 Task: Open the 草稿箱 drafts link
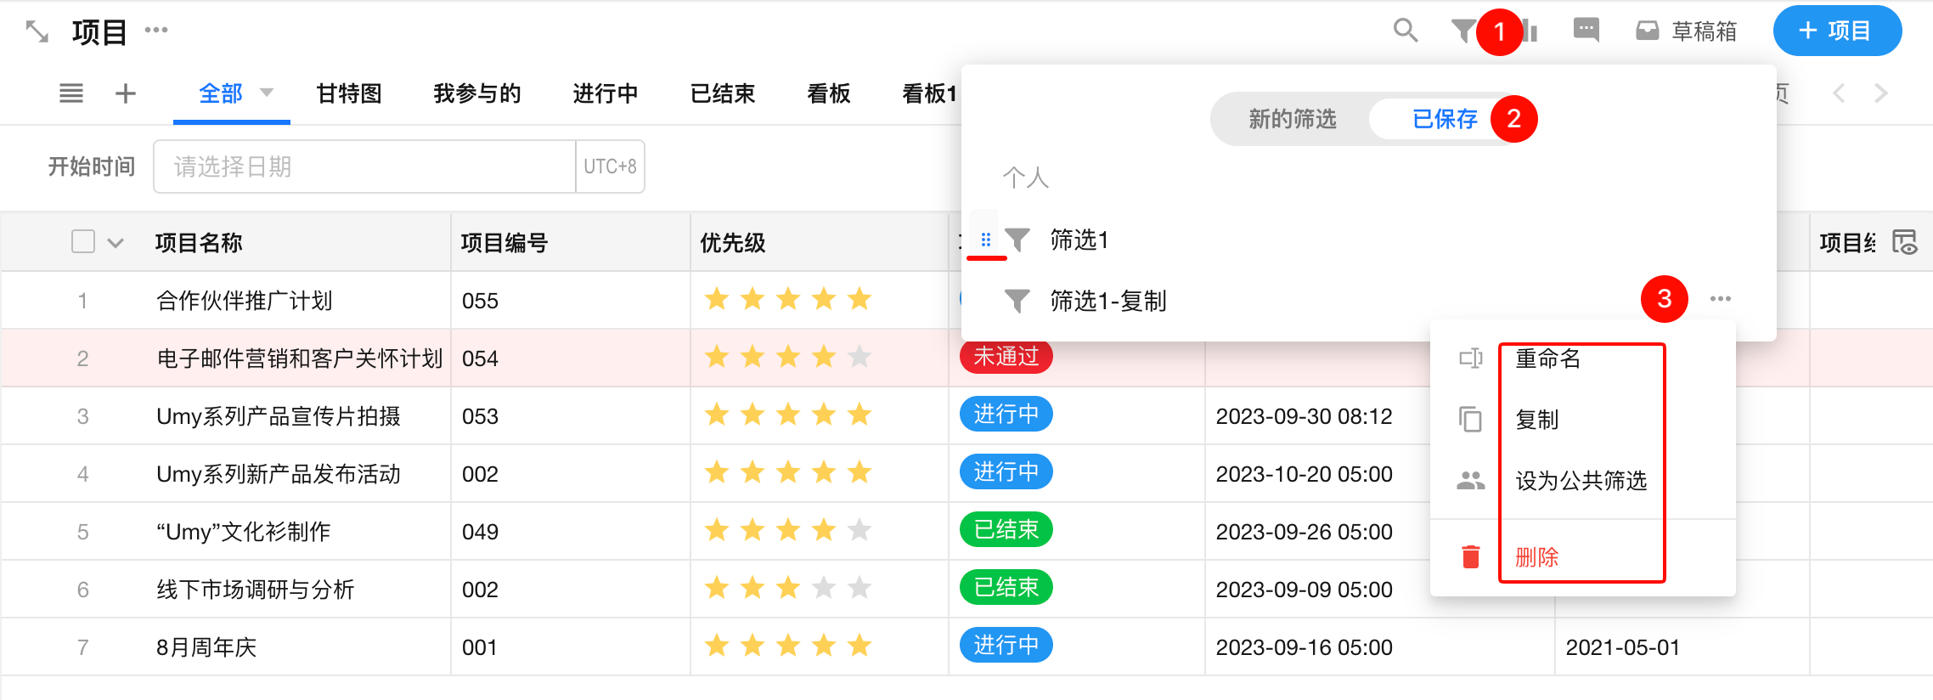(x=1687, y=31)
